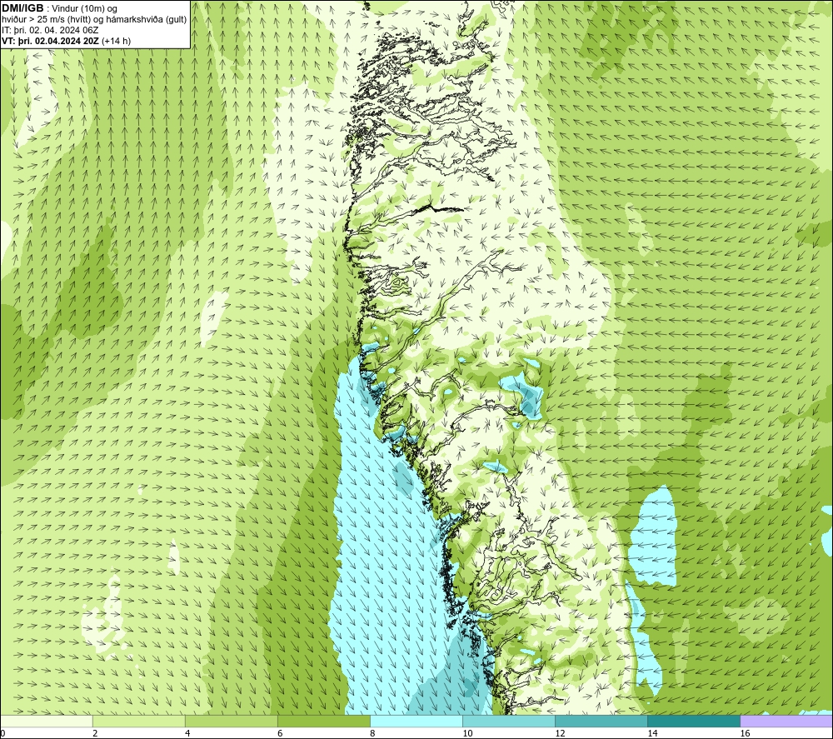The image size is (833, 739).
Task: Click the 10–12 m/s turquoise legend swatch
Action: click(509, 722)
